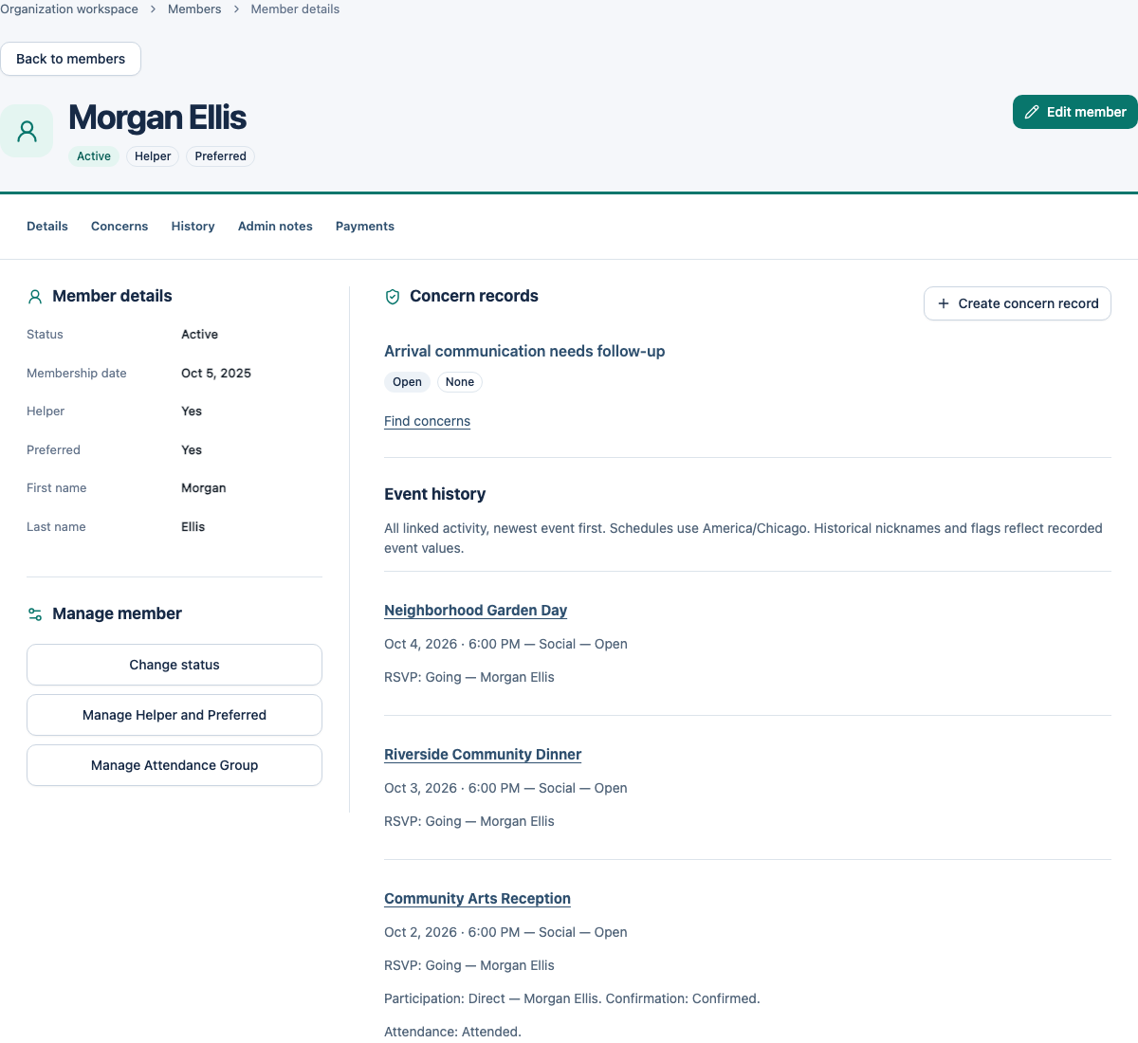
Task: Click 'Attendance: Attended.' text
Action: 452,1032
